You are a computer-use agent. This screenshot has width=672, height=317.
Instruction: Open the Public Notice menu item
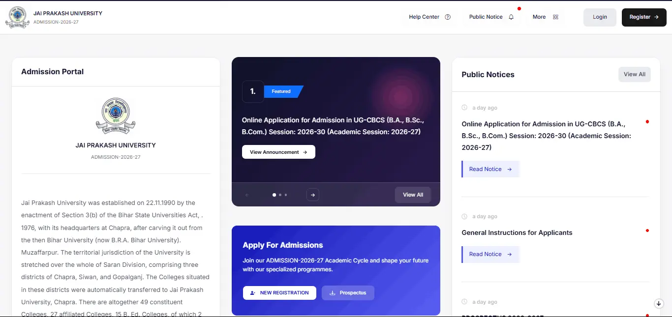[491, 17]
